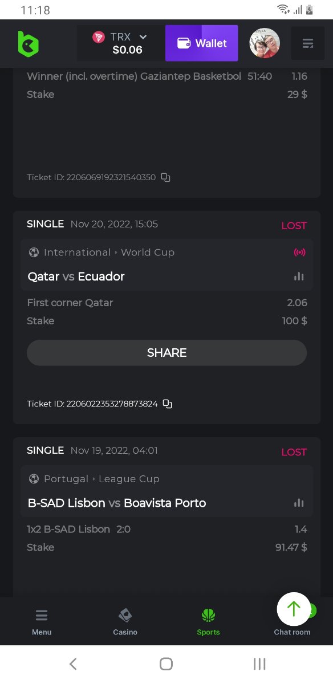Select the Sports tab

(x=208, y=622)
